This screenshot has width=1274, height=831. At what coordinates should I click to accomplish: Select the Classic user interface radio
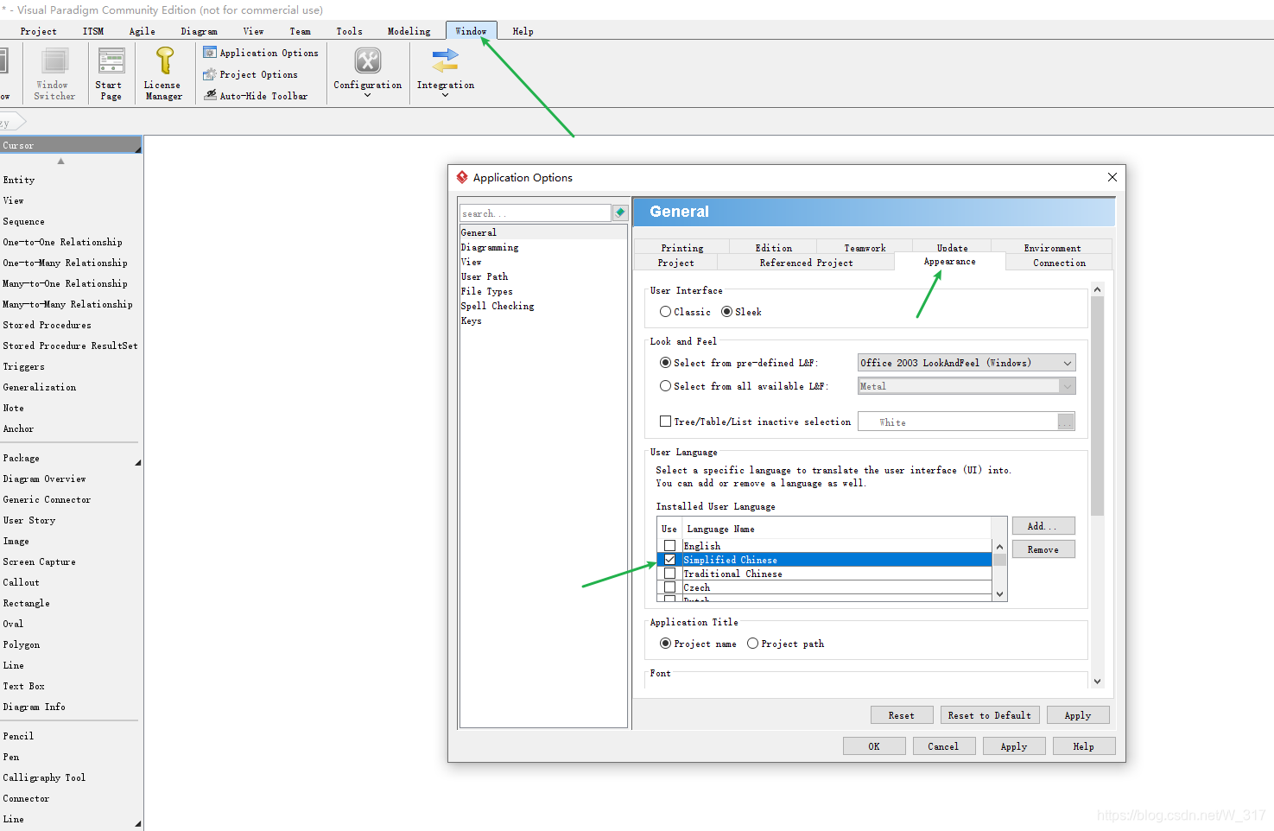[x=665, y=311]
